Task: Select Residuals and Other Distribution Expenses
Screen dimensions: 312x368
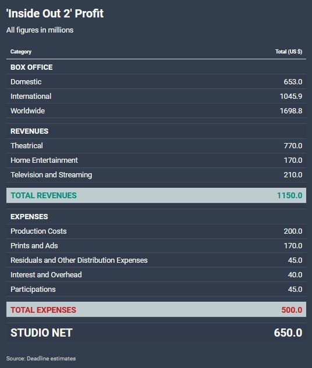Action: (79, 260)
